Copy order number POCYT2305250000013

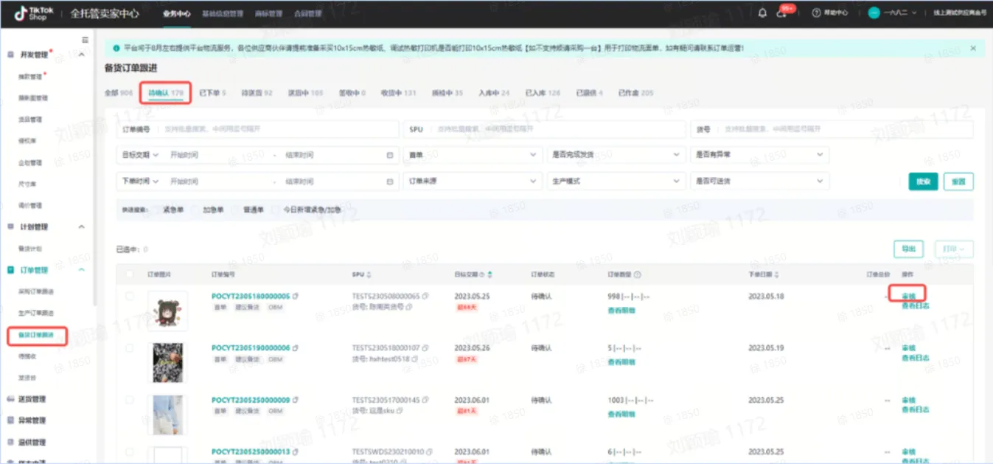pyautogui.click(x=295, y=451)
